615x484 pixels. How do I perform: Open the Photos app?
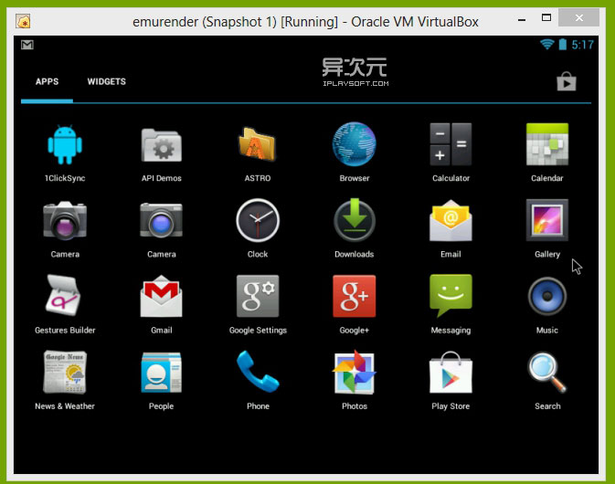point(355,372)
